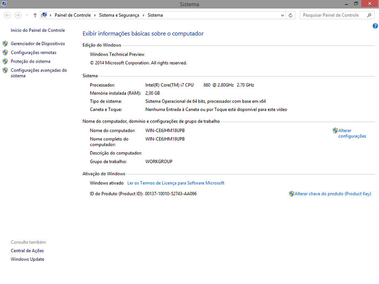
Task: Click Alterar chave do produto link
Action: 333,194
